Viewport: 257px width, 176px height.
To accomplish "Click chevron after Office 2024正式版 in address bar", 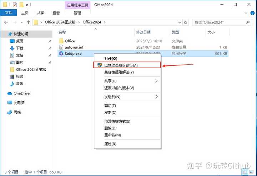I will click(79, 22).
